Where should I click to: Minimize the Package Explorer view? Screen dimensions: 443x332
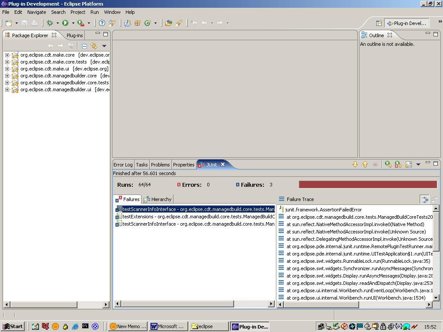pyautogui.click(x=98, y=33)
